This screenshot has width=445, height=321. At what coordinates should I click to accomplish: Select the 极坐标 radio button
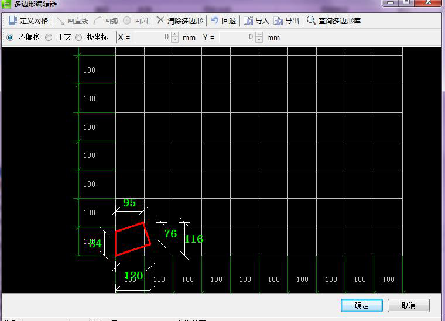[78, 37]
